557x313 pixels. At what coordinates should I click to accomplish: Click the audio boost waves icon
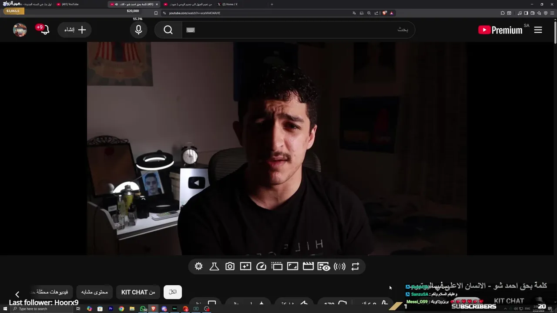(x=339, y=266)
